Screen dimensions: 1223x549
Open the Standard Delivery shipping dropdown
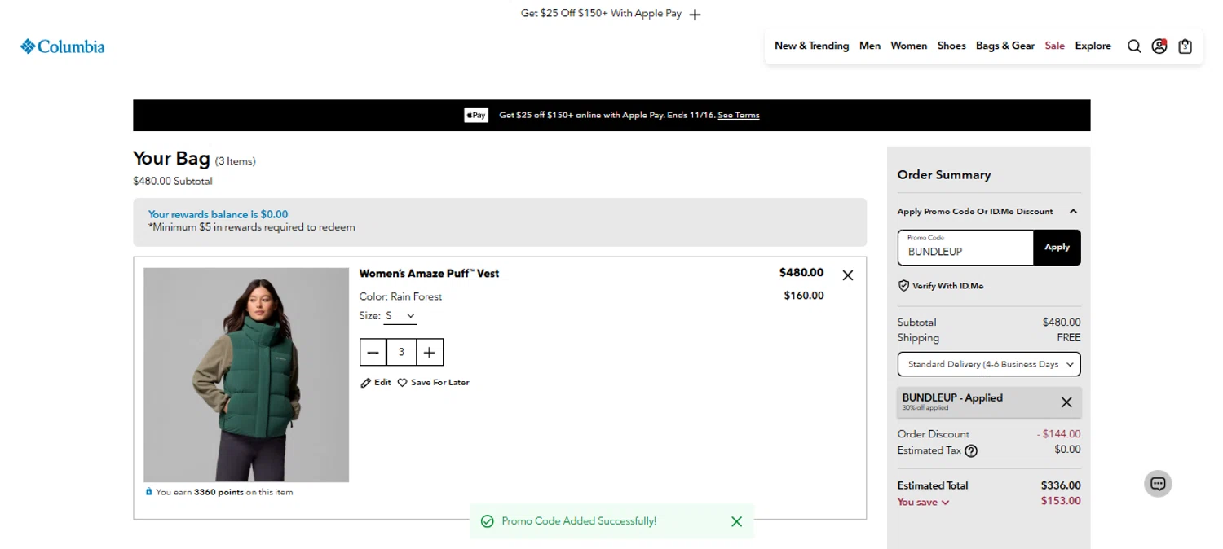(x=988, y=364)
